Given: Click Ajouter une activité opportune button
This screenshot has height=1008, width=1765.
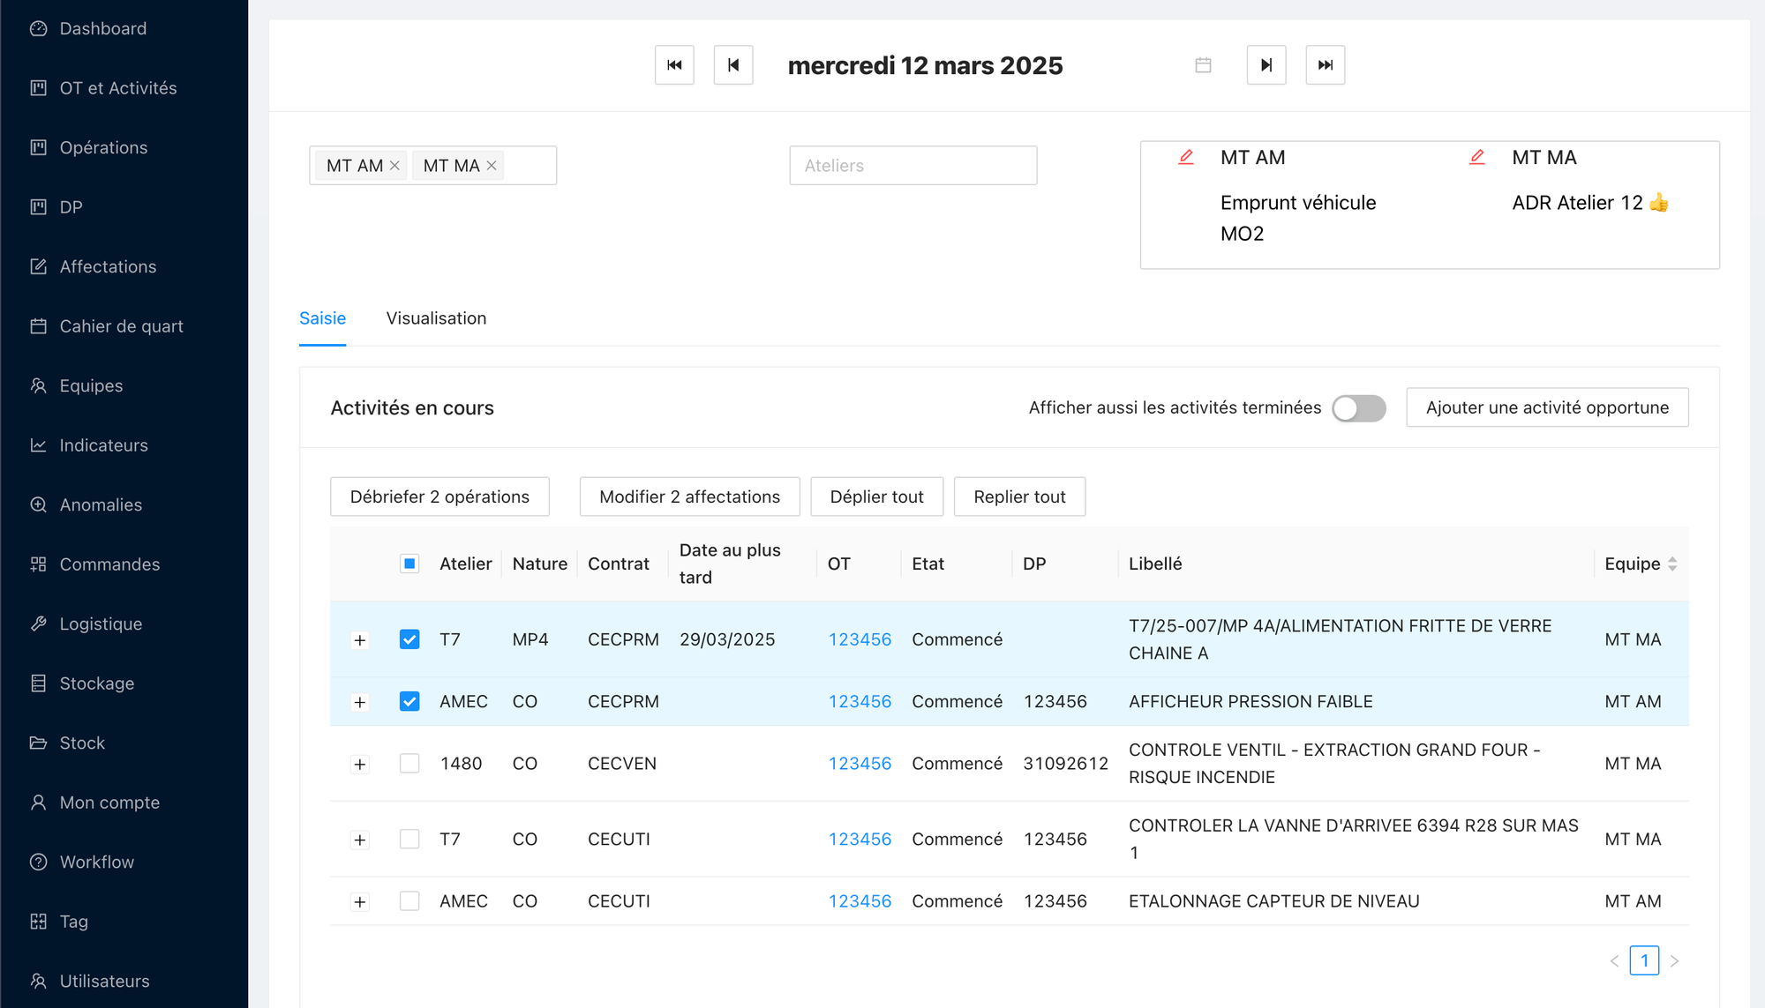Looking at the screenshot, I should 1546,407.
